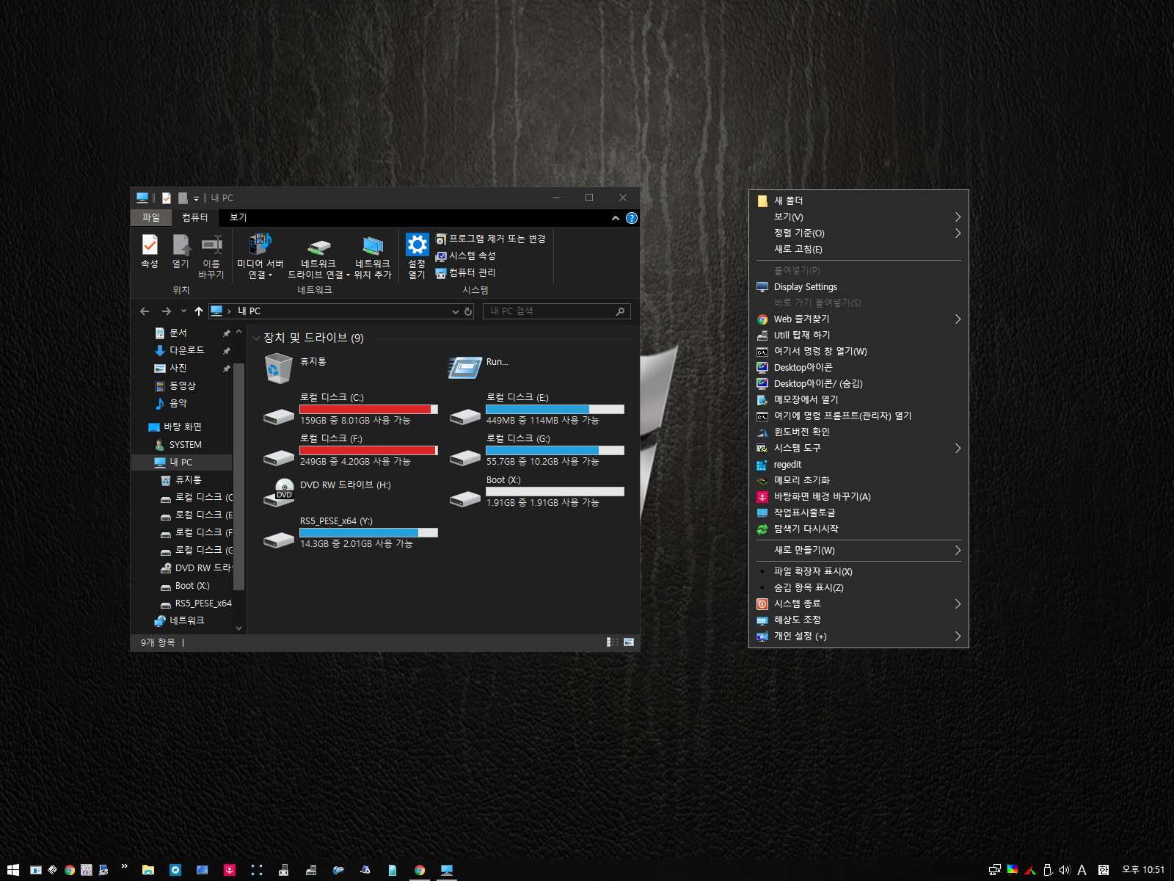Click the 속성 (Properties) ribbon icon
The height and width of the screenshot is (881, 1174).
pos(150,252)
